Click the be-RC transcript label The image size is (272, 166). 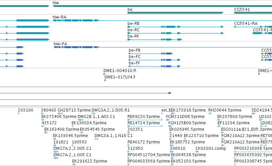click(x=134, y=30)
